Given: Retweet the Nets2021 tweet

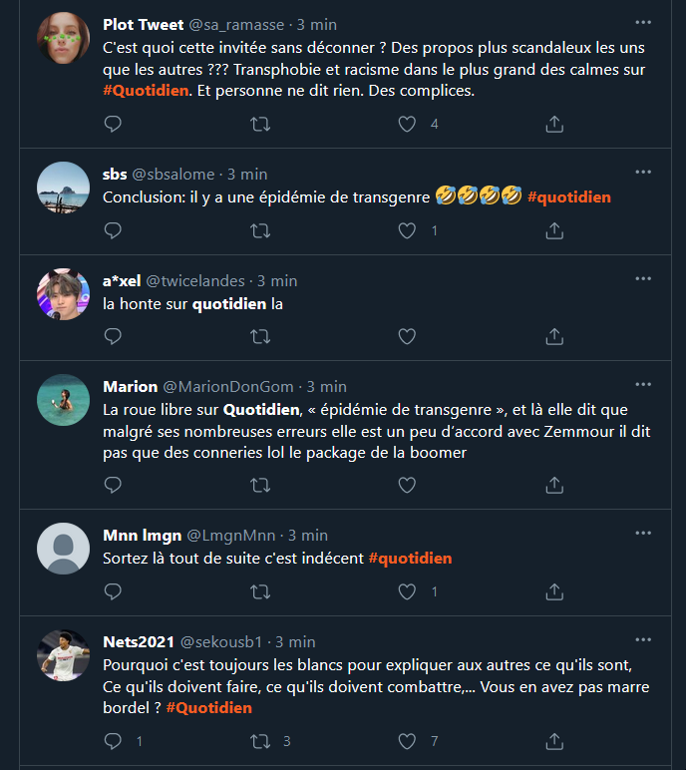Looking at the screenshot, I should click(260, 741).
